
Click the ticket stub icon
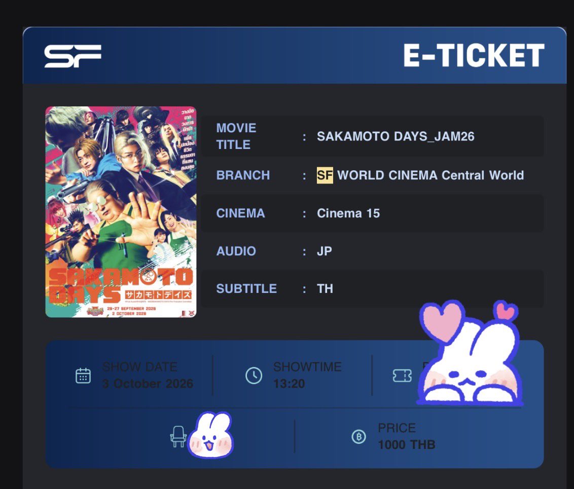pos(402,375)
